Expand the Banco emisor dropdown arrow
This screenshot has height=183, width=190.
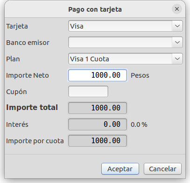(177, 43)
